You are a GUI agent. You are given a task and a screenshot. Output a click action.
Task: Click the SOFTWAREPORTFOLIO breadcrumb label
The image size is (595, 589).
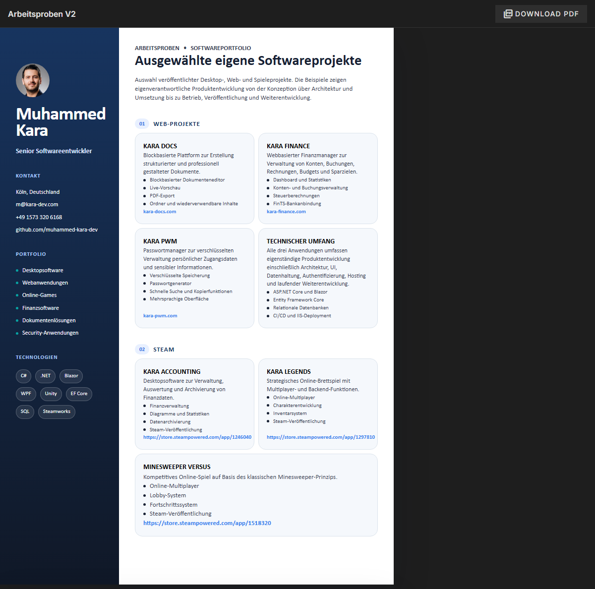click(221, 48)
